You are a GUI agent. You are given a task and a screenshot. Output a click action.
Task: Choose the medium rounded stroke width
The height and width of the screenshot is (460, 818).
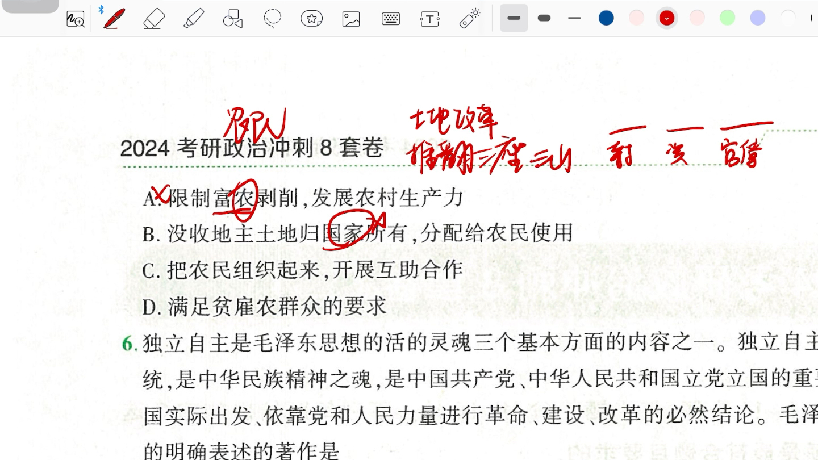point(544,18)
